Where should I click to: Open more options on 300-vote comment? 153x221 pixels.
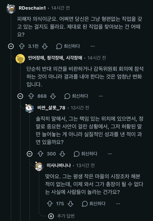(x=110, y=154)
